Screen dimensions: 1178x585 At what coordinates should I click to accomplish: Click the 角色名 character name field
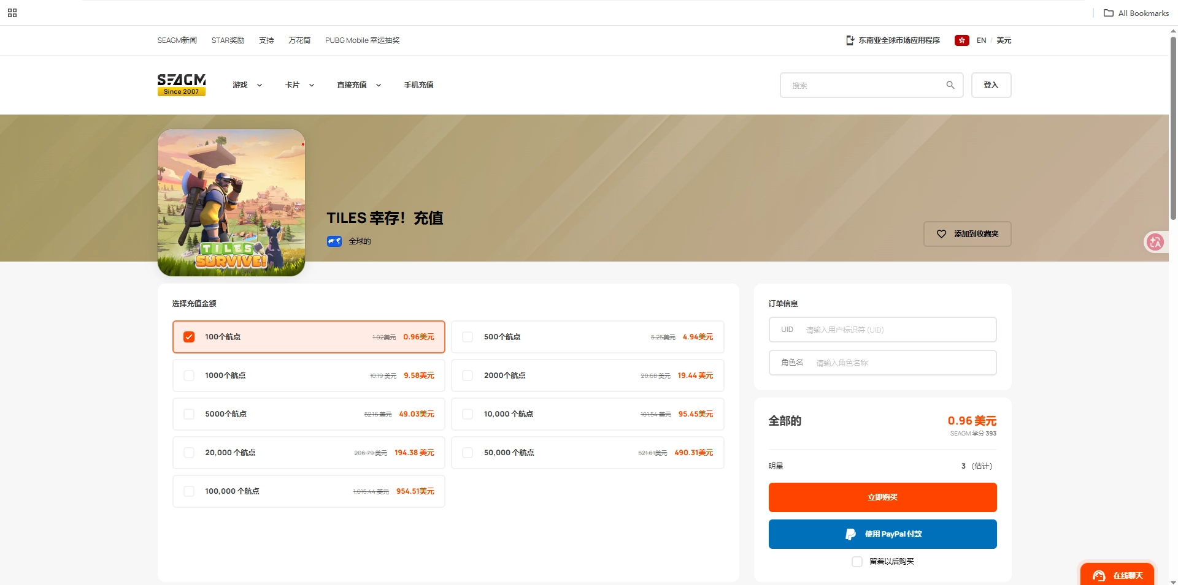pos(882,363)
